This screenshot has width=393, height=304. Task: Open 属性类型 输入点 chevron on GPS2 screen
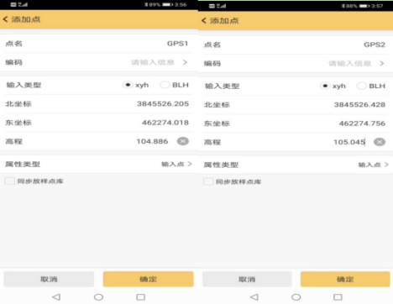(386, 165)
